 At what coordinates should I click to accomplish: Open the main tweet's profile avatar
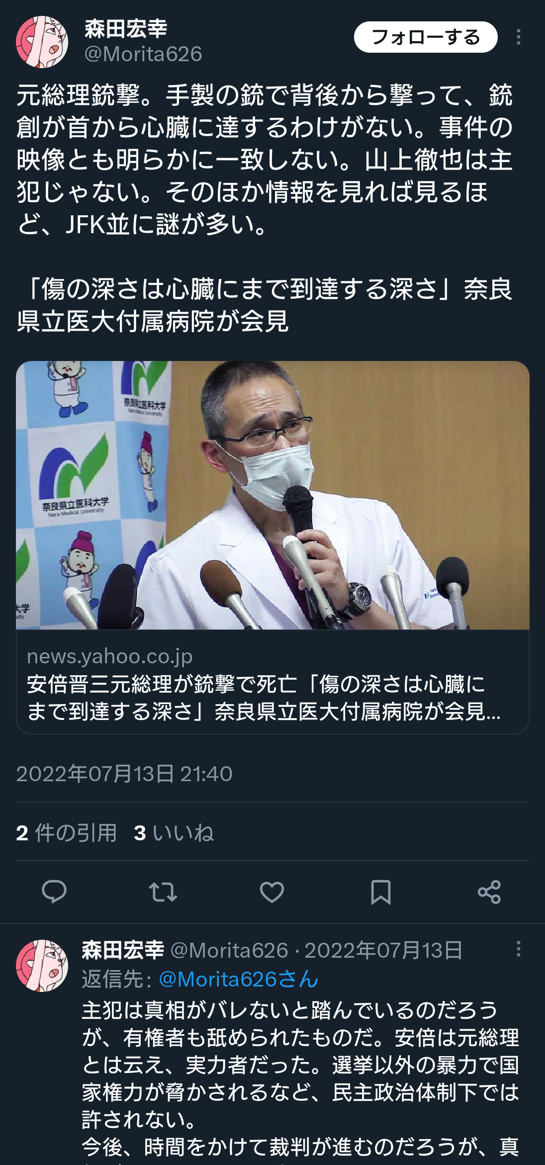pos(42,42)
